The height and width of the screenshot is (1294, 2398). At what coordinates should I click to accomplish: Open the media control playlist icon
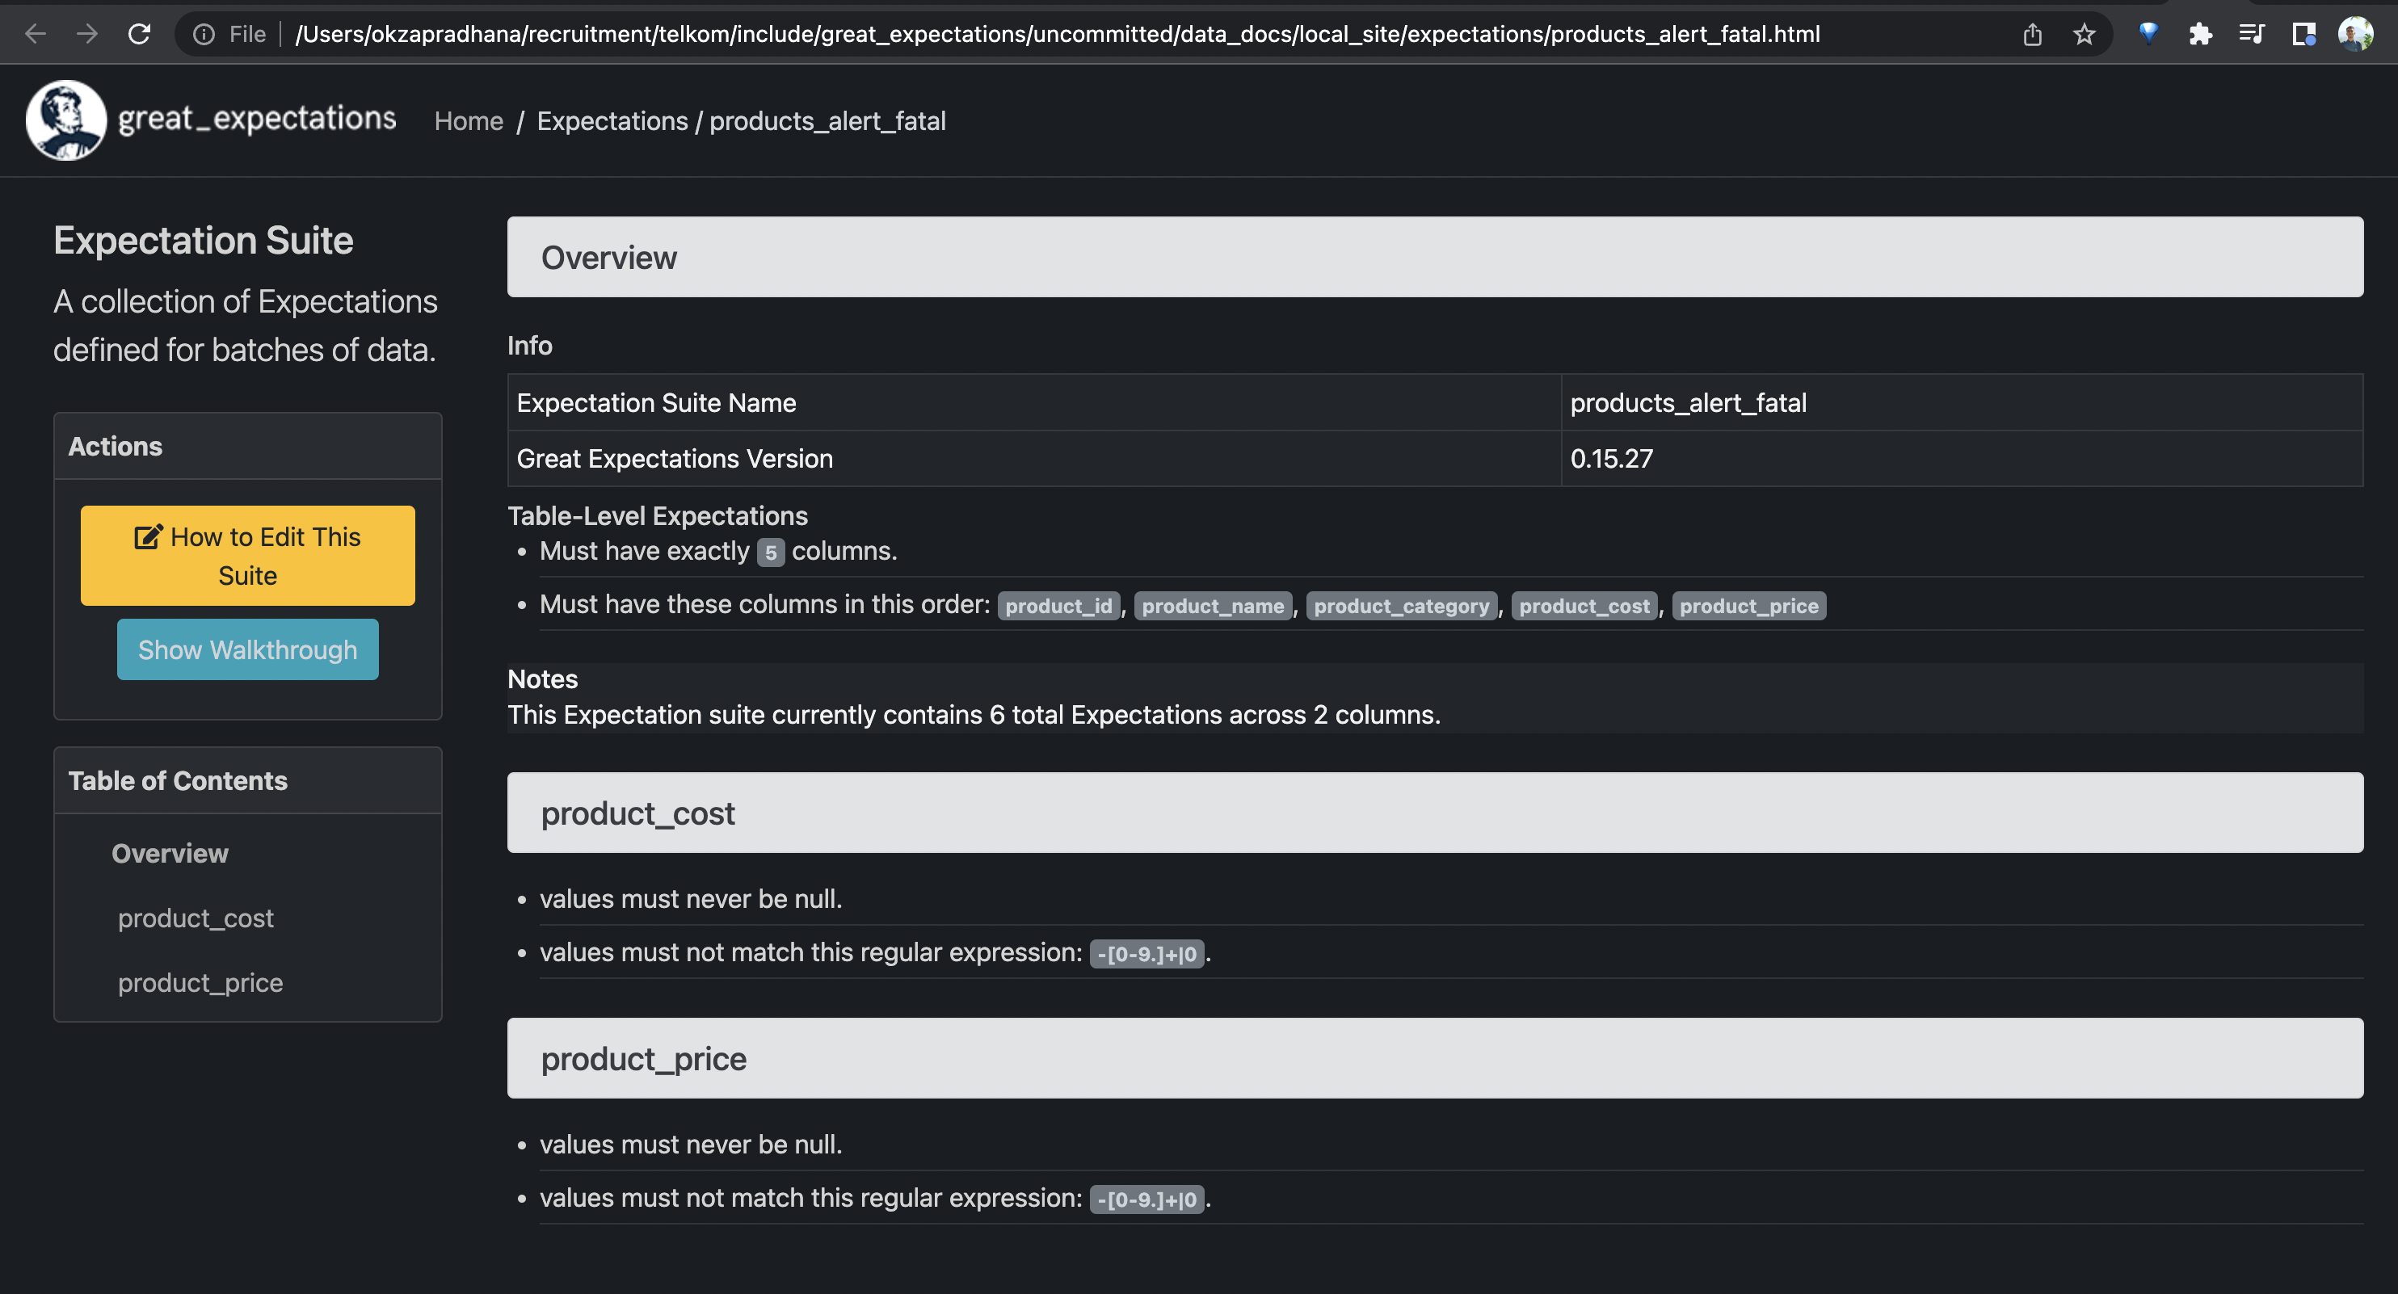pos(2251,35)
